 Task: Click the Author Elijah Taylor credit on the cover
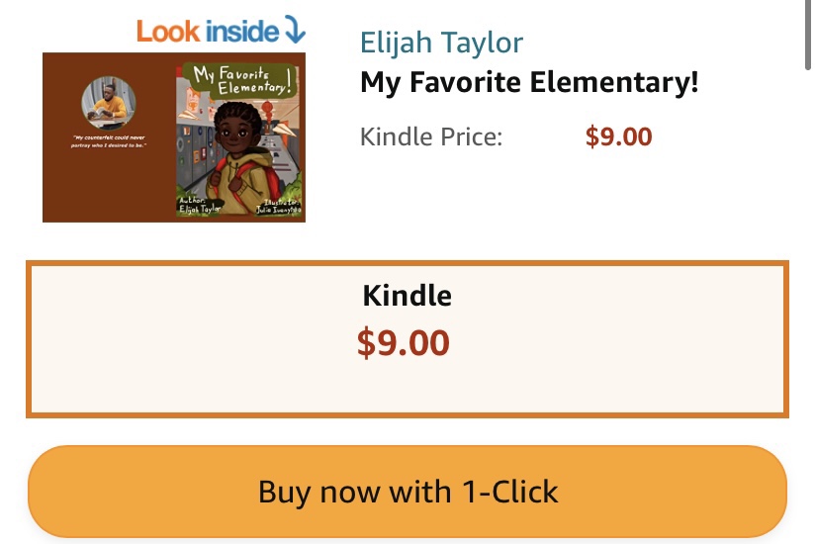(x=198, y=206)
